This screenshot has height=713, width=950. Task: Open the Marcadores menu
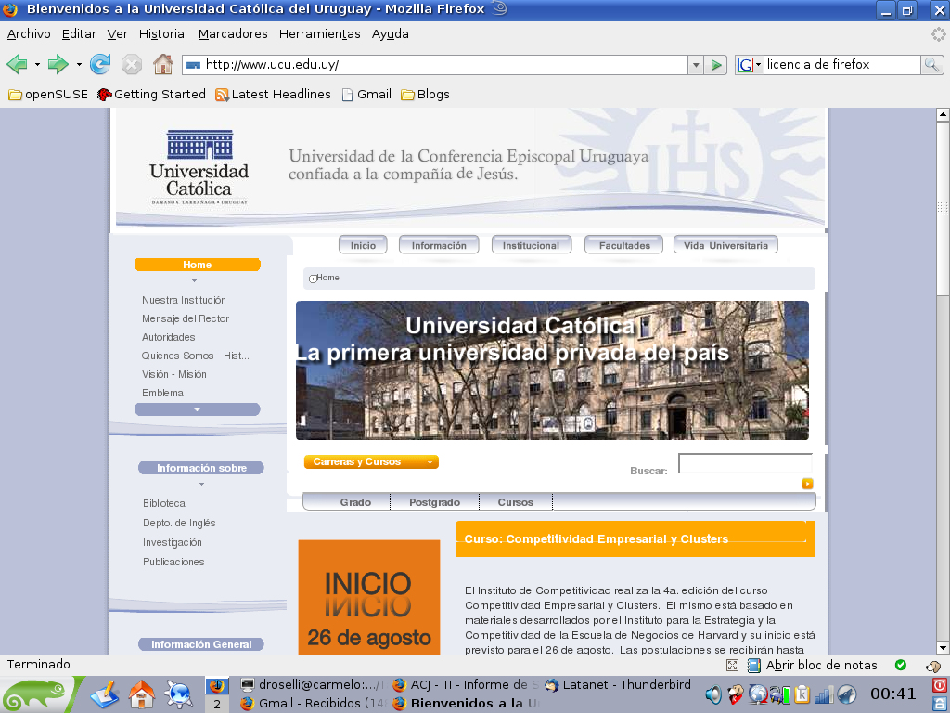[x=233, y=34]
